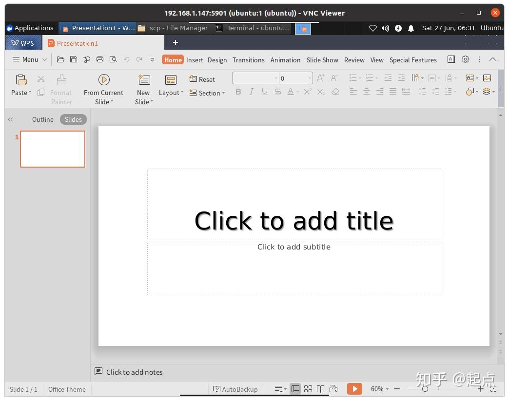Select the Increase Font Size icon
Screen dimensions: 509x401
coord(320,78)
